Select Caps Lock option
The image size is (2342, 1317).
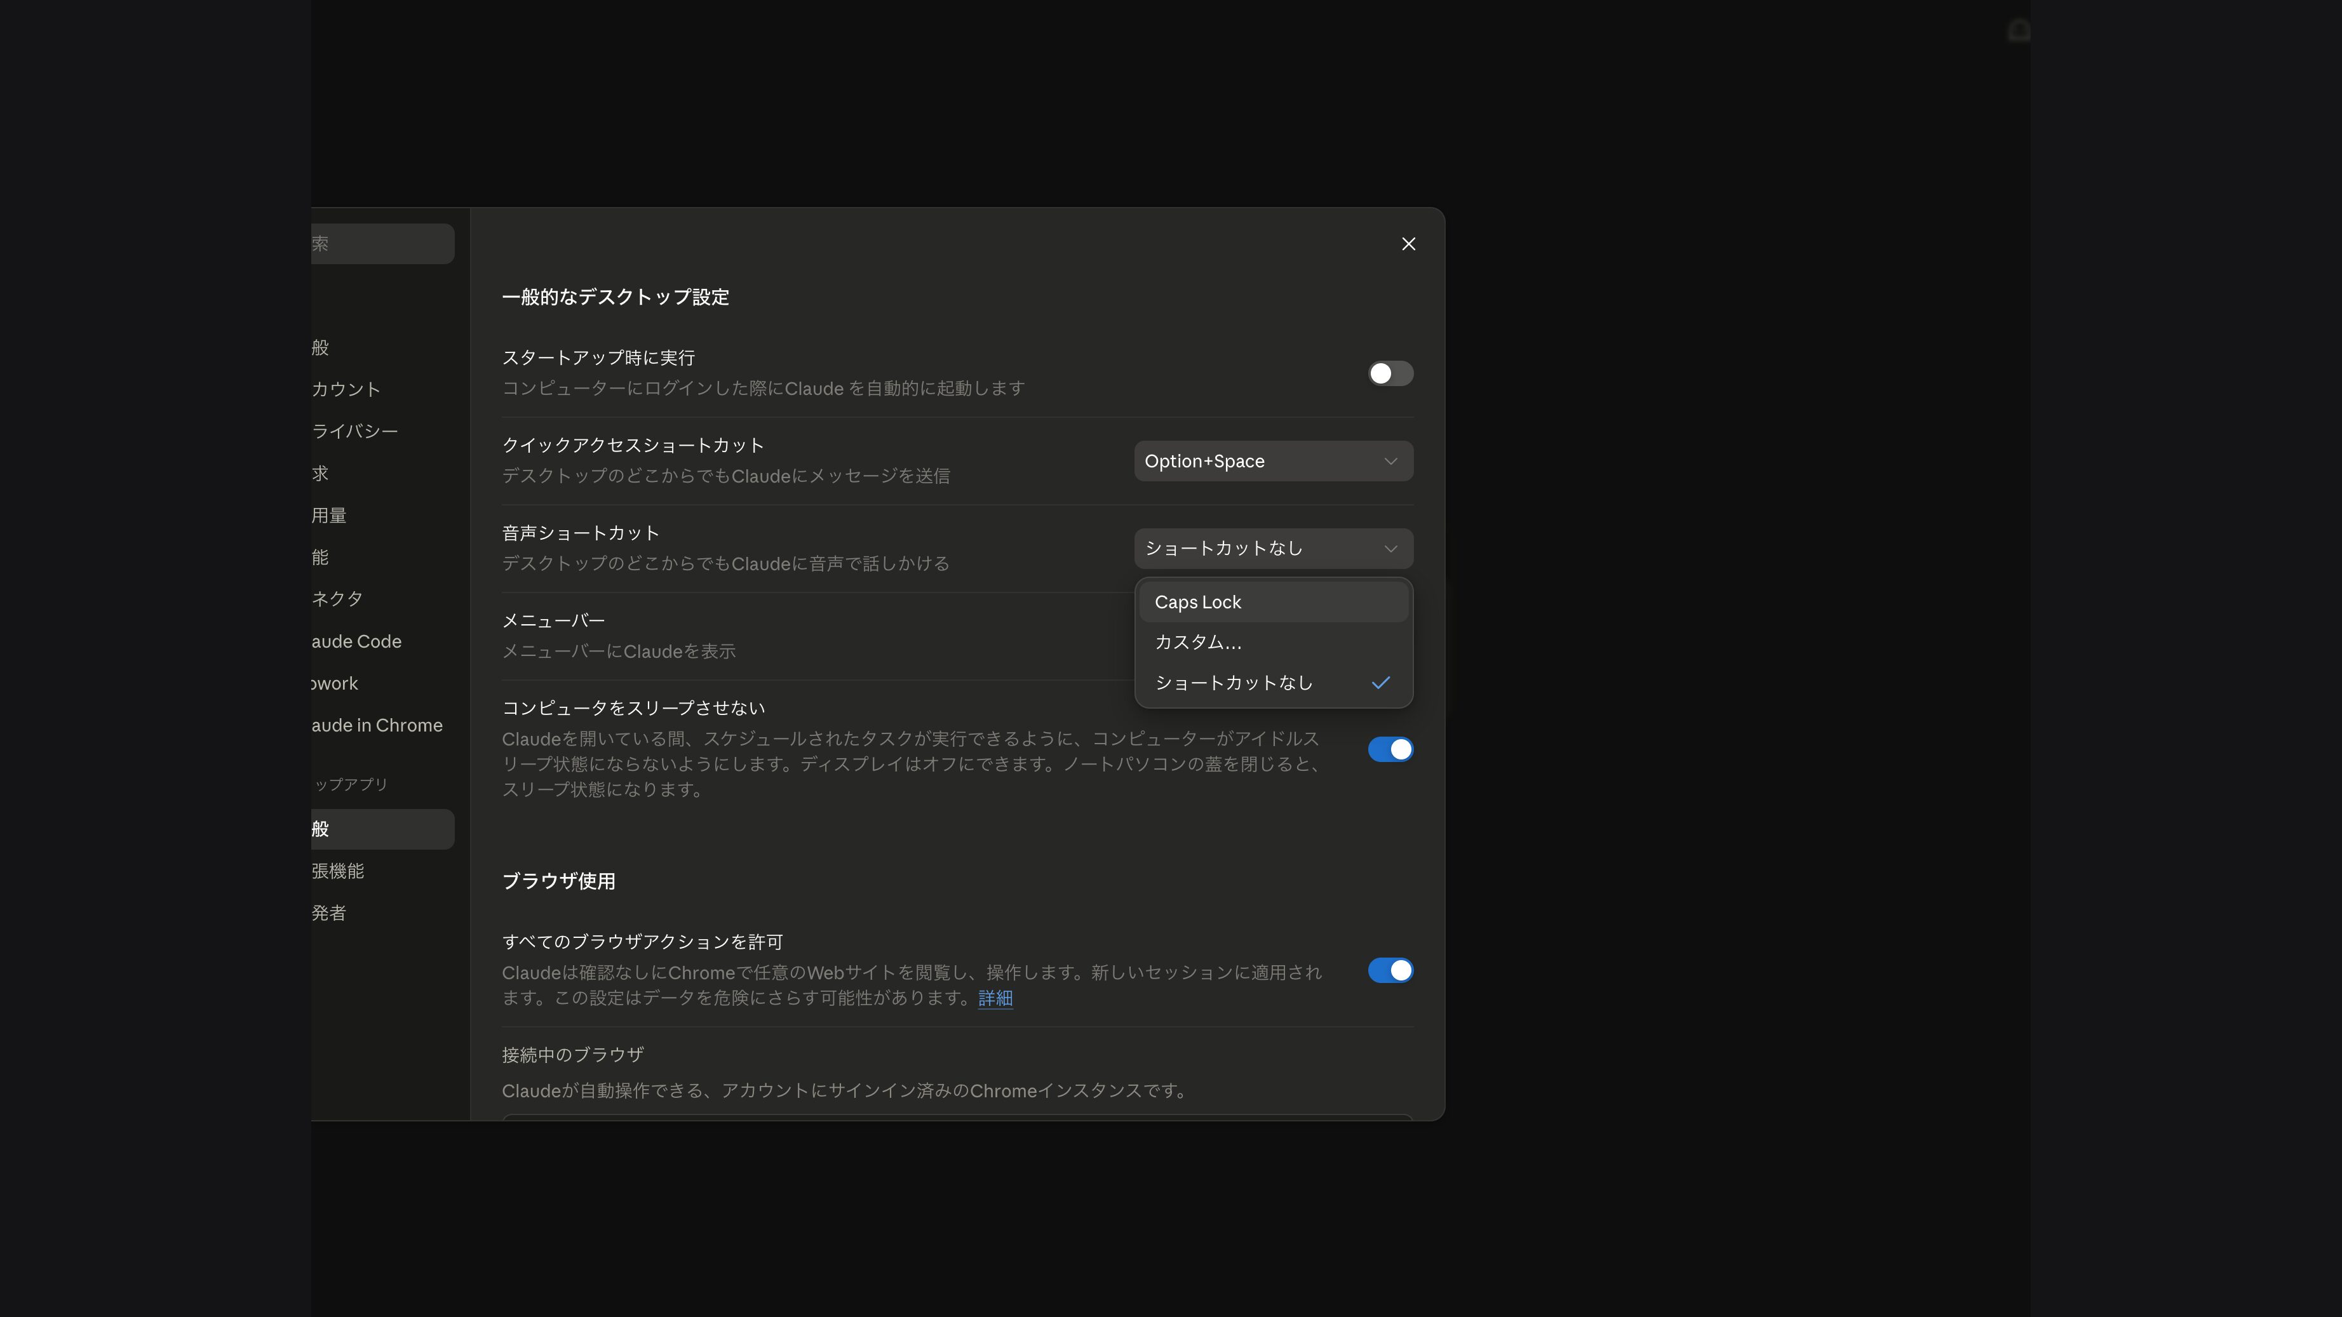1273,602
